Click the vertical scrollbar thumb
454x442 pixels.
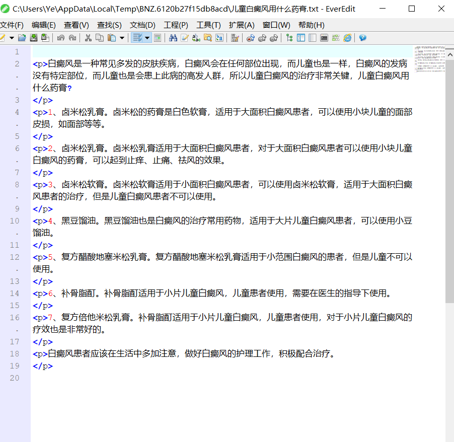pyautogui.click(x=449, y=182)
